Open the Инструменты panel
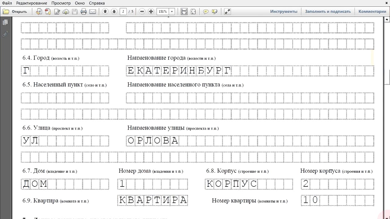This screenshot has height=219, width=390. [x=284, y=12]
